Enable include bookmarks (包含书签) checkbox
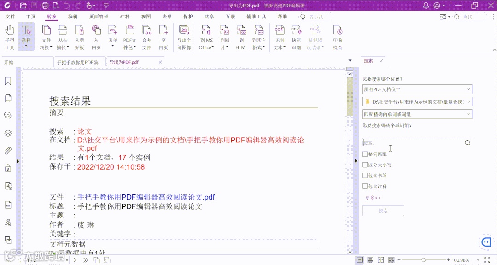Image resolution: width=497 pixels, height=265 pixels. 365,175
